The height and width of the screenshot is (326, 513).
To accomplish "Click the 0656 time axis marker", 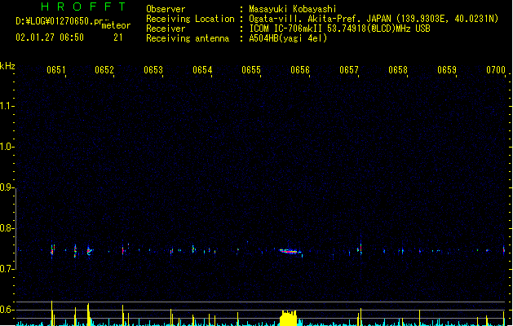I will pyautogui.click(x=300, y=70).
